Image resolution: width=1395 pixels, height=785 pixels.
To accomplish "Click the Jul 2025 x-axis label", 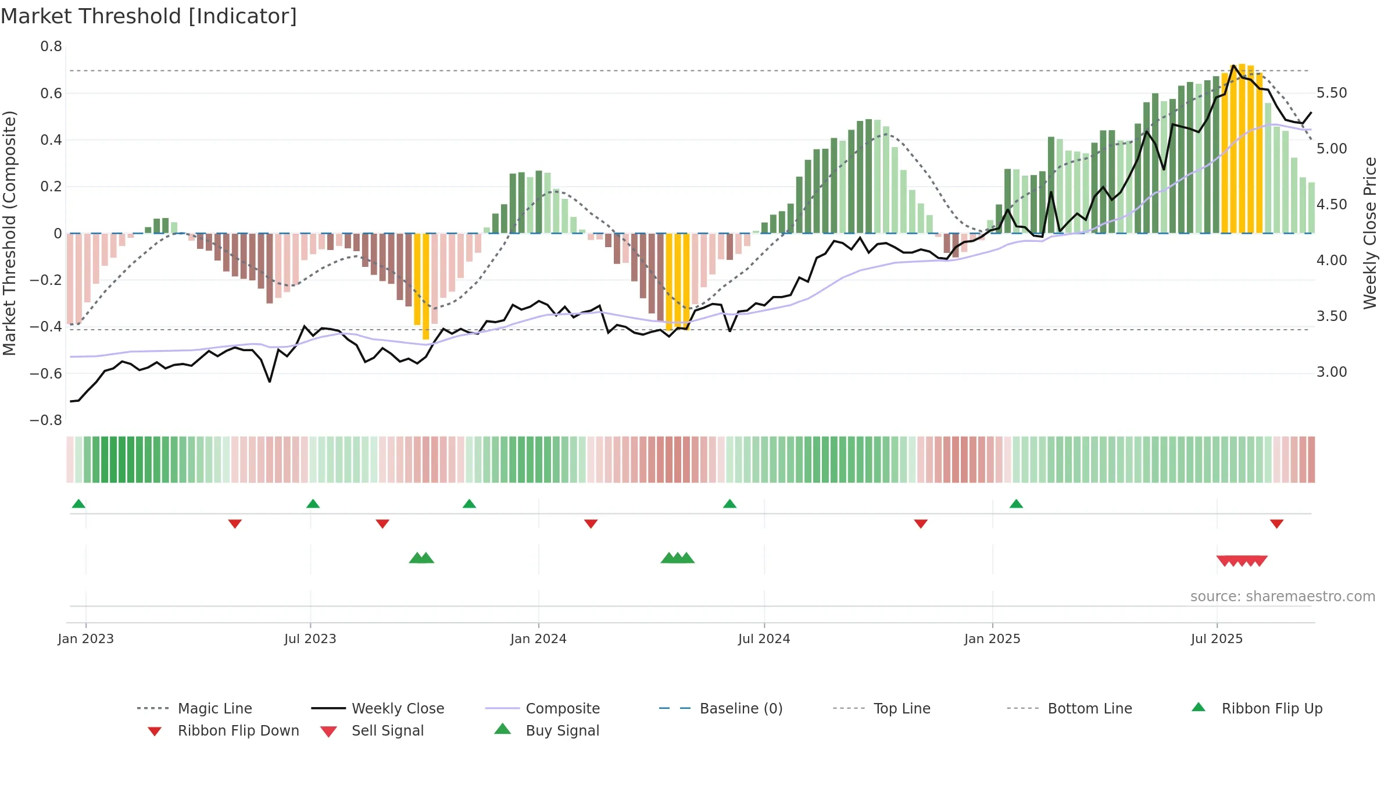I will (1217, 638).
